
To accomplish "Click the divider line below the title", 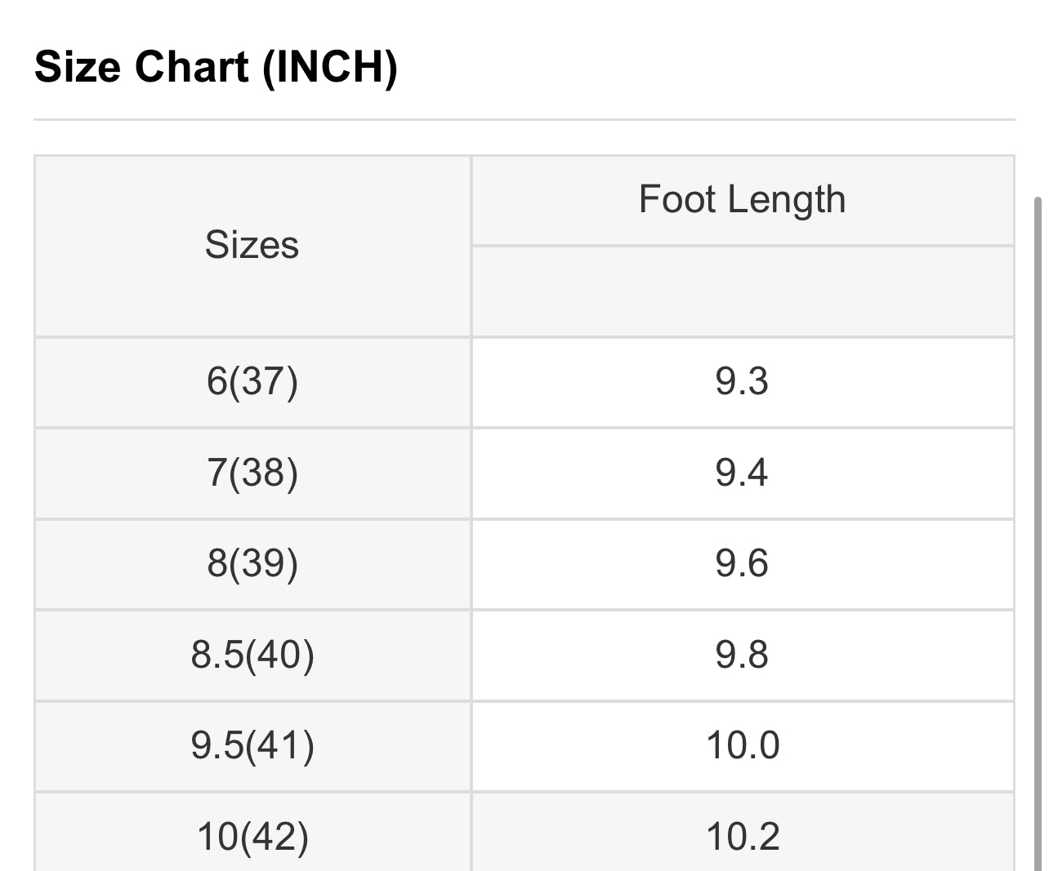I will pos(524,120).
